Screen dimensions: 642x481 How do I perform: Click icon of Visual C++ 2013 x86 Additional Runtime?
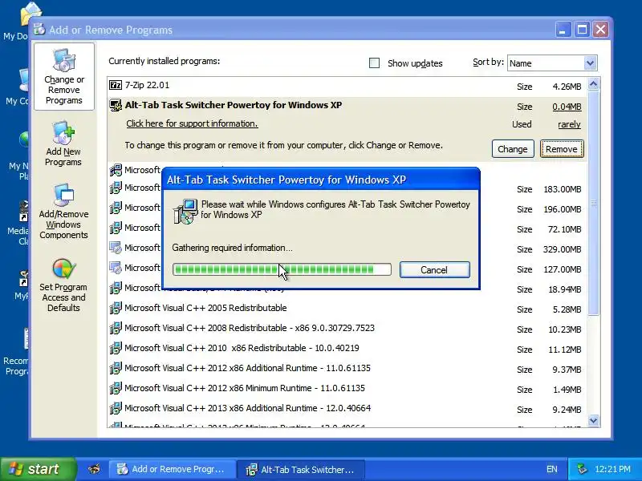[x=116, y=408]
